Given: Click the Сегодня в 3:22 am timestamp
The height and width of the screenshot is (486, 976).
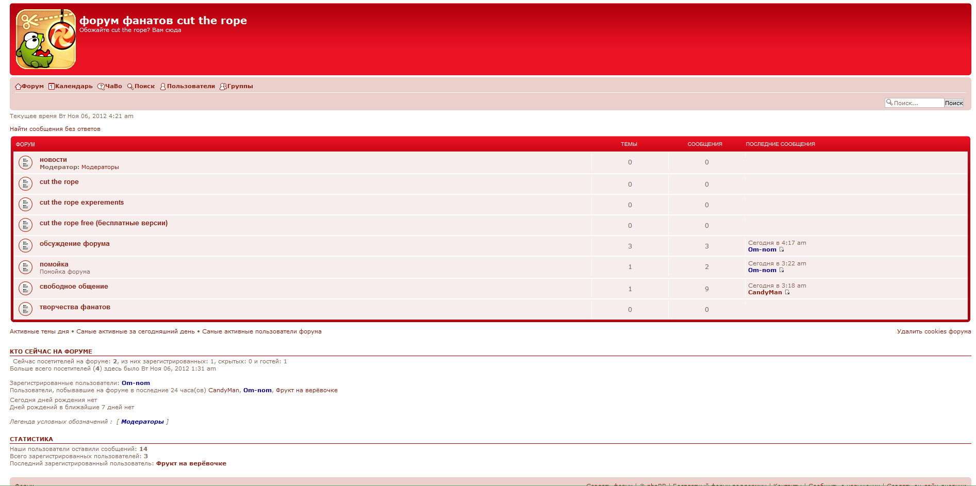Looking at the screenshot, I should [777, 263].
